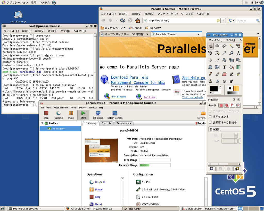The height and width of the screenshot is (211, 264).
Task: Select the Pencil tool in GIMP
Action: click(210, 74)
